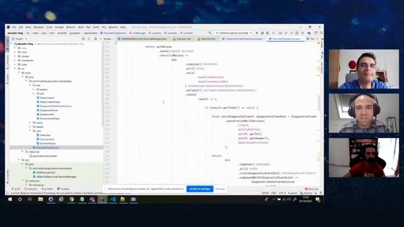Image resolution: width=404 pixels, height=227 pixels.
Task: Click the Search Everywhere magnifier icon
Action: coord(321,33)
